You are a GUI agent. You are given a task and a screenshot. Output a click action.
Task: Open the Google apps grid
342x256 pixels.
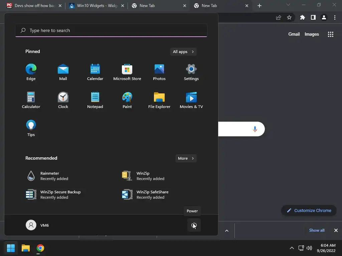[331, 34]
